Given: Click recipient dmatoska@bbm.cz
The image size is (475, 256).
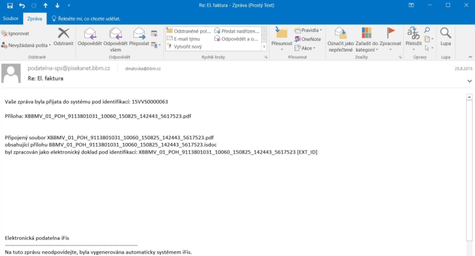Looking at the screenshot, I should point(142,69).
